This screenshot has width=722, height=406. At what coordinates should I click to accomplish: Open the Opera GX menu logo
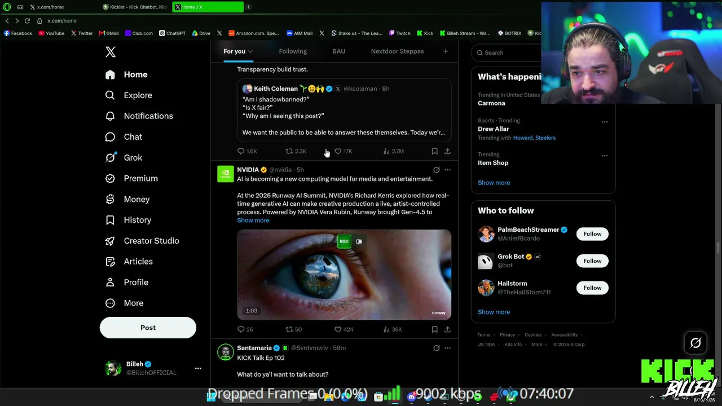tap(7, 7)
